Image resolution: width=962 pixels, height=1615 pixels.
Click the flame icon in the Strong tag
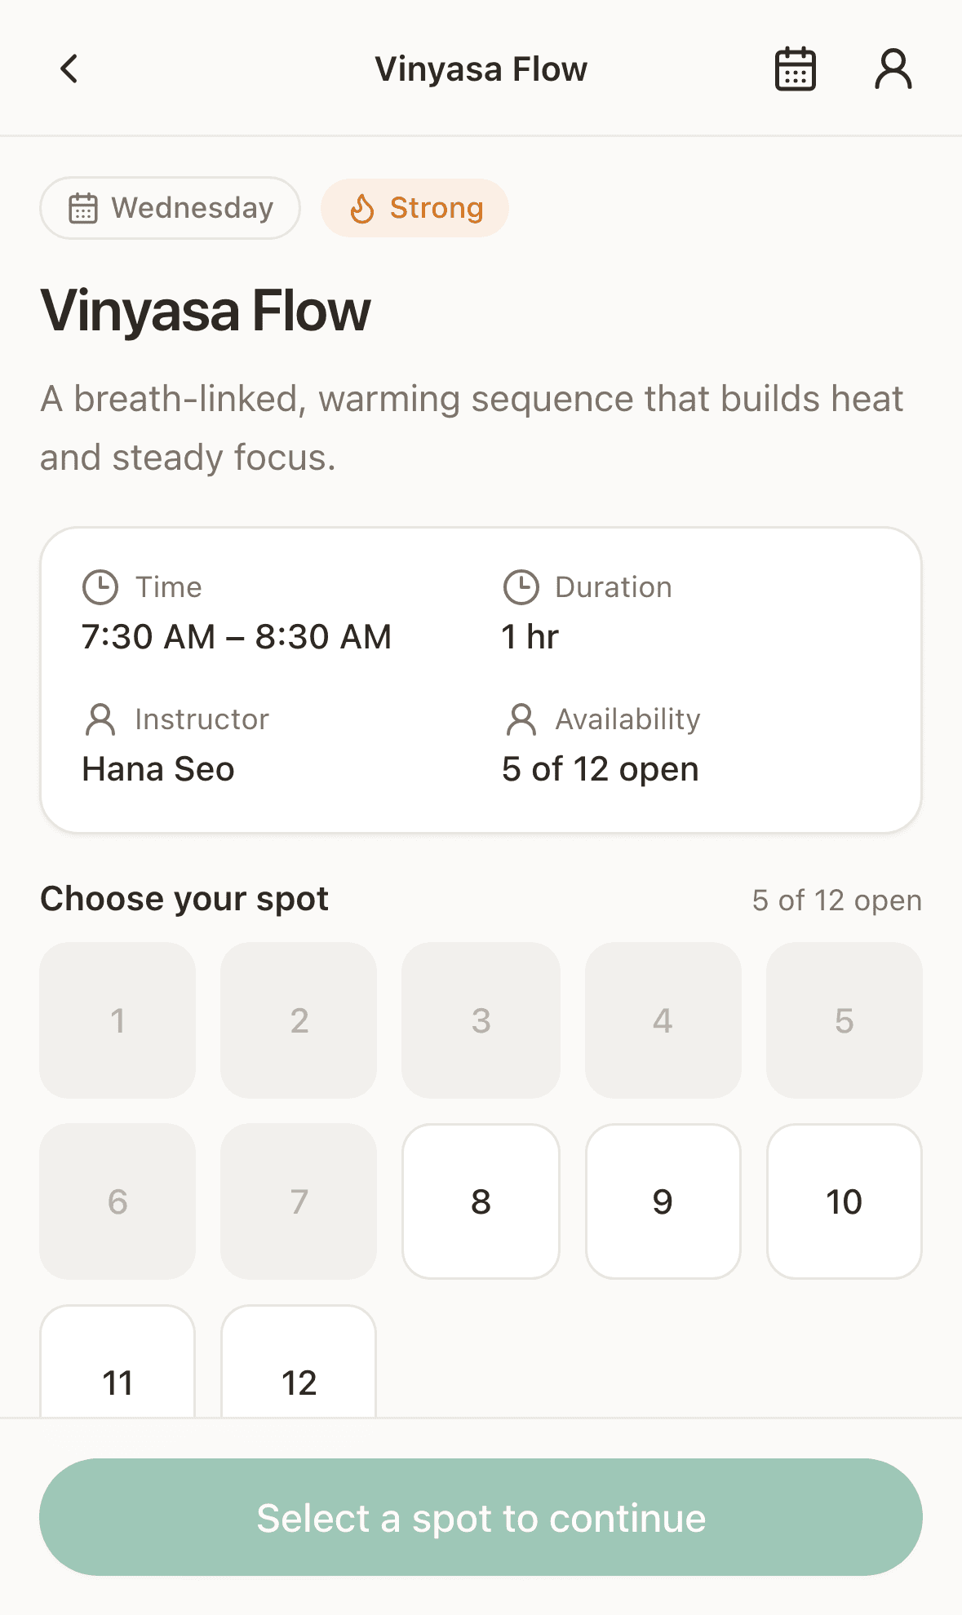pos(361,209)
